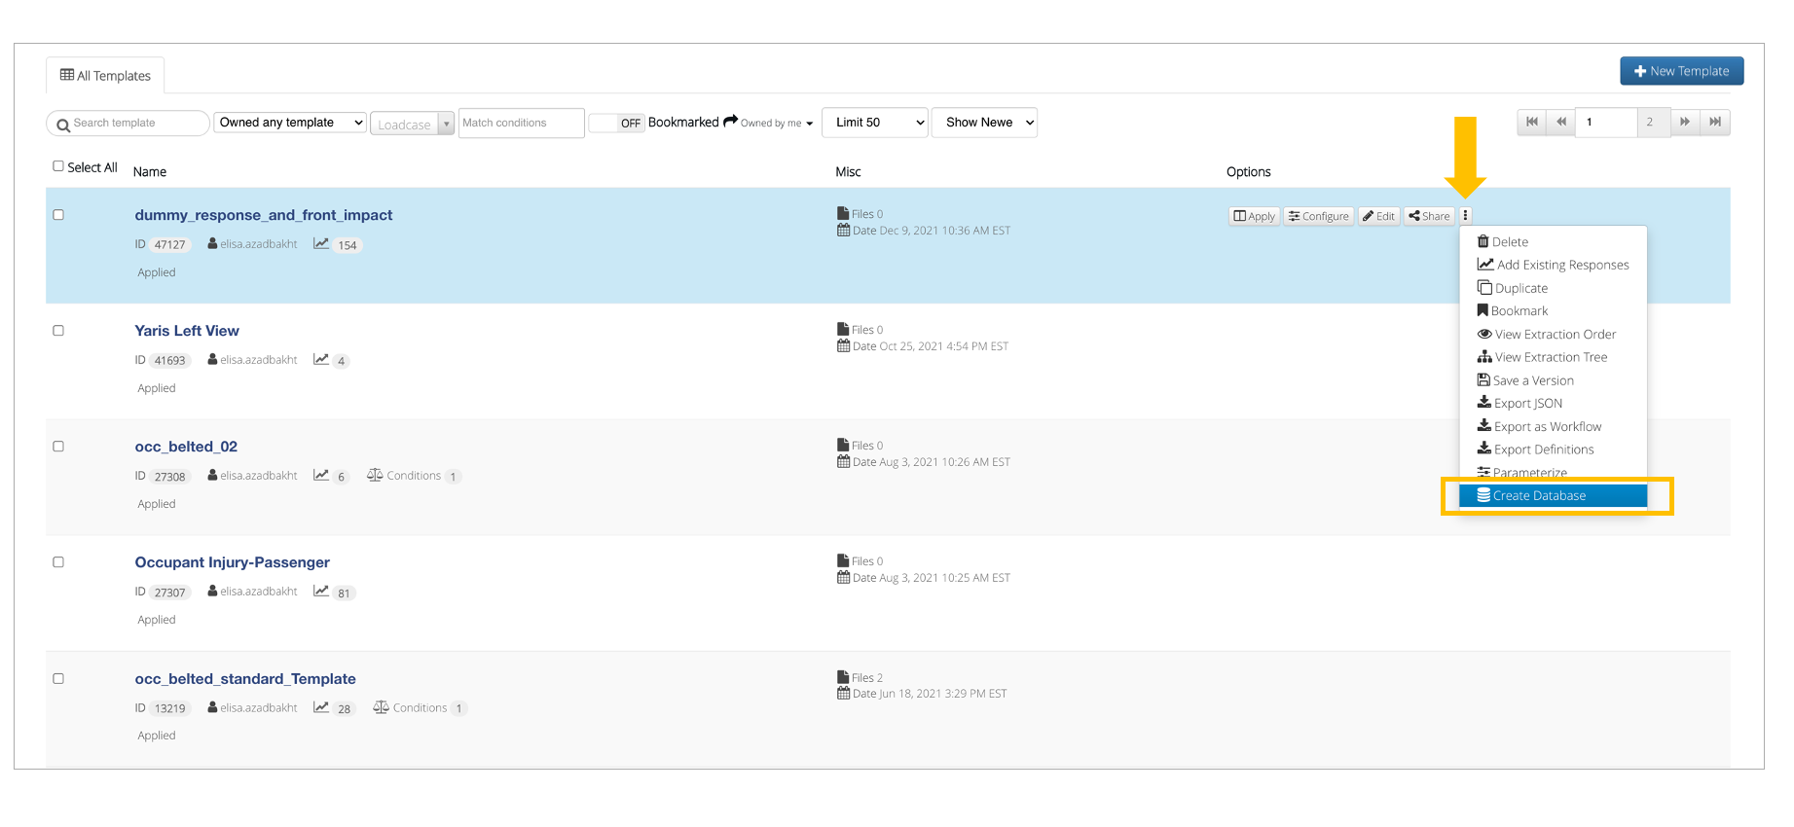This screenshot has height=827, width=1794.
Task: Open the Owned any template dropdown
Action: coord(290,123)
